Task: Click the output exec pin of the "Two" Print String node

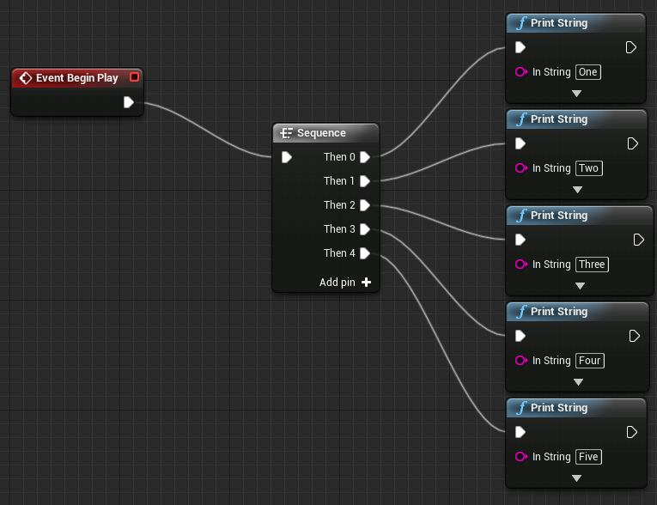Action: (633, 143)
